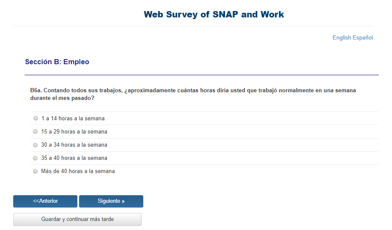The width and height of the screenshot is (392, 230).
Task: Click the Web Survey of SNAP and Work title
Action: click(x=214, y=14)
